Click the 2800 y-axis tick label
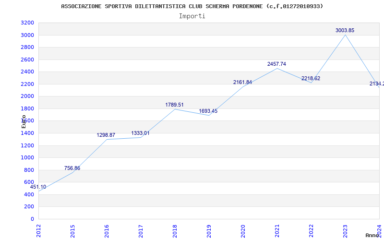 27,47
